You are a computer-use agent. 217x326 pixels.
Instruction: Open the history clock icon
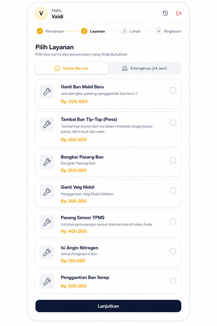click(x=165, y=13)
